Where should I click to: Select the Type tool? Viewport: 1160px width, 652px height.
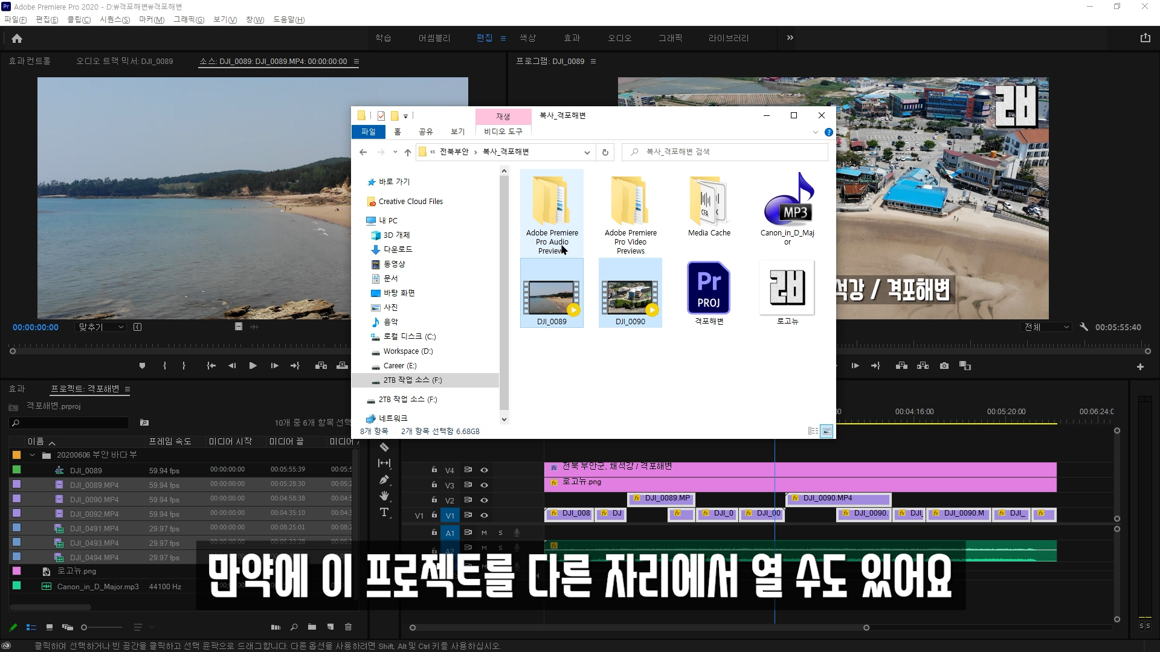click(384, 513)
